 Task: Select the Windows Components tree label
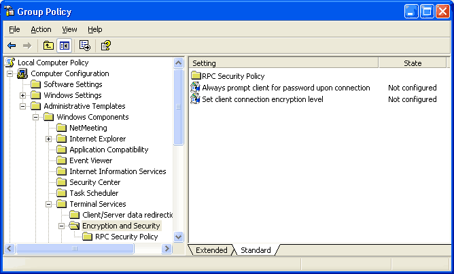[x=92, y=117]
